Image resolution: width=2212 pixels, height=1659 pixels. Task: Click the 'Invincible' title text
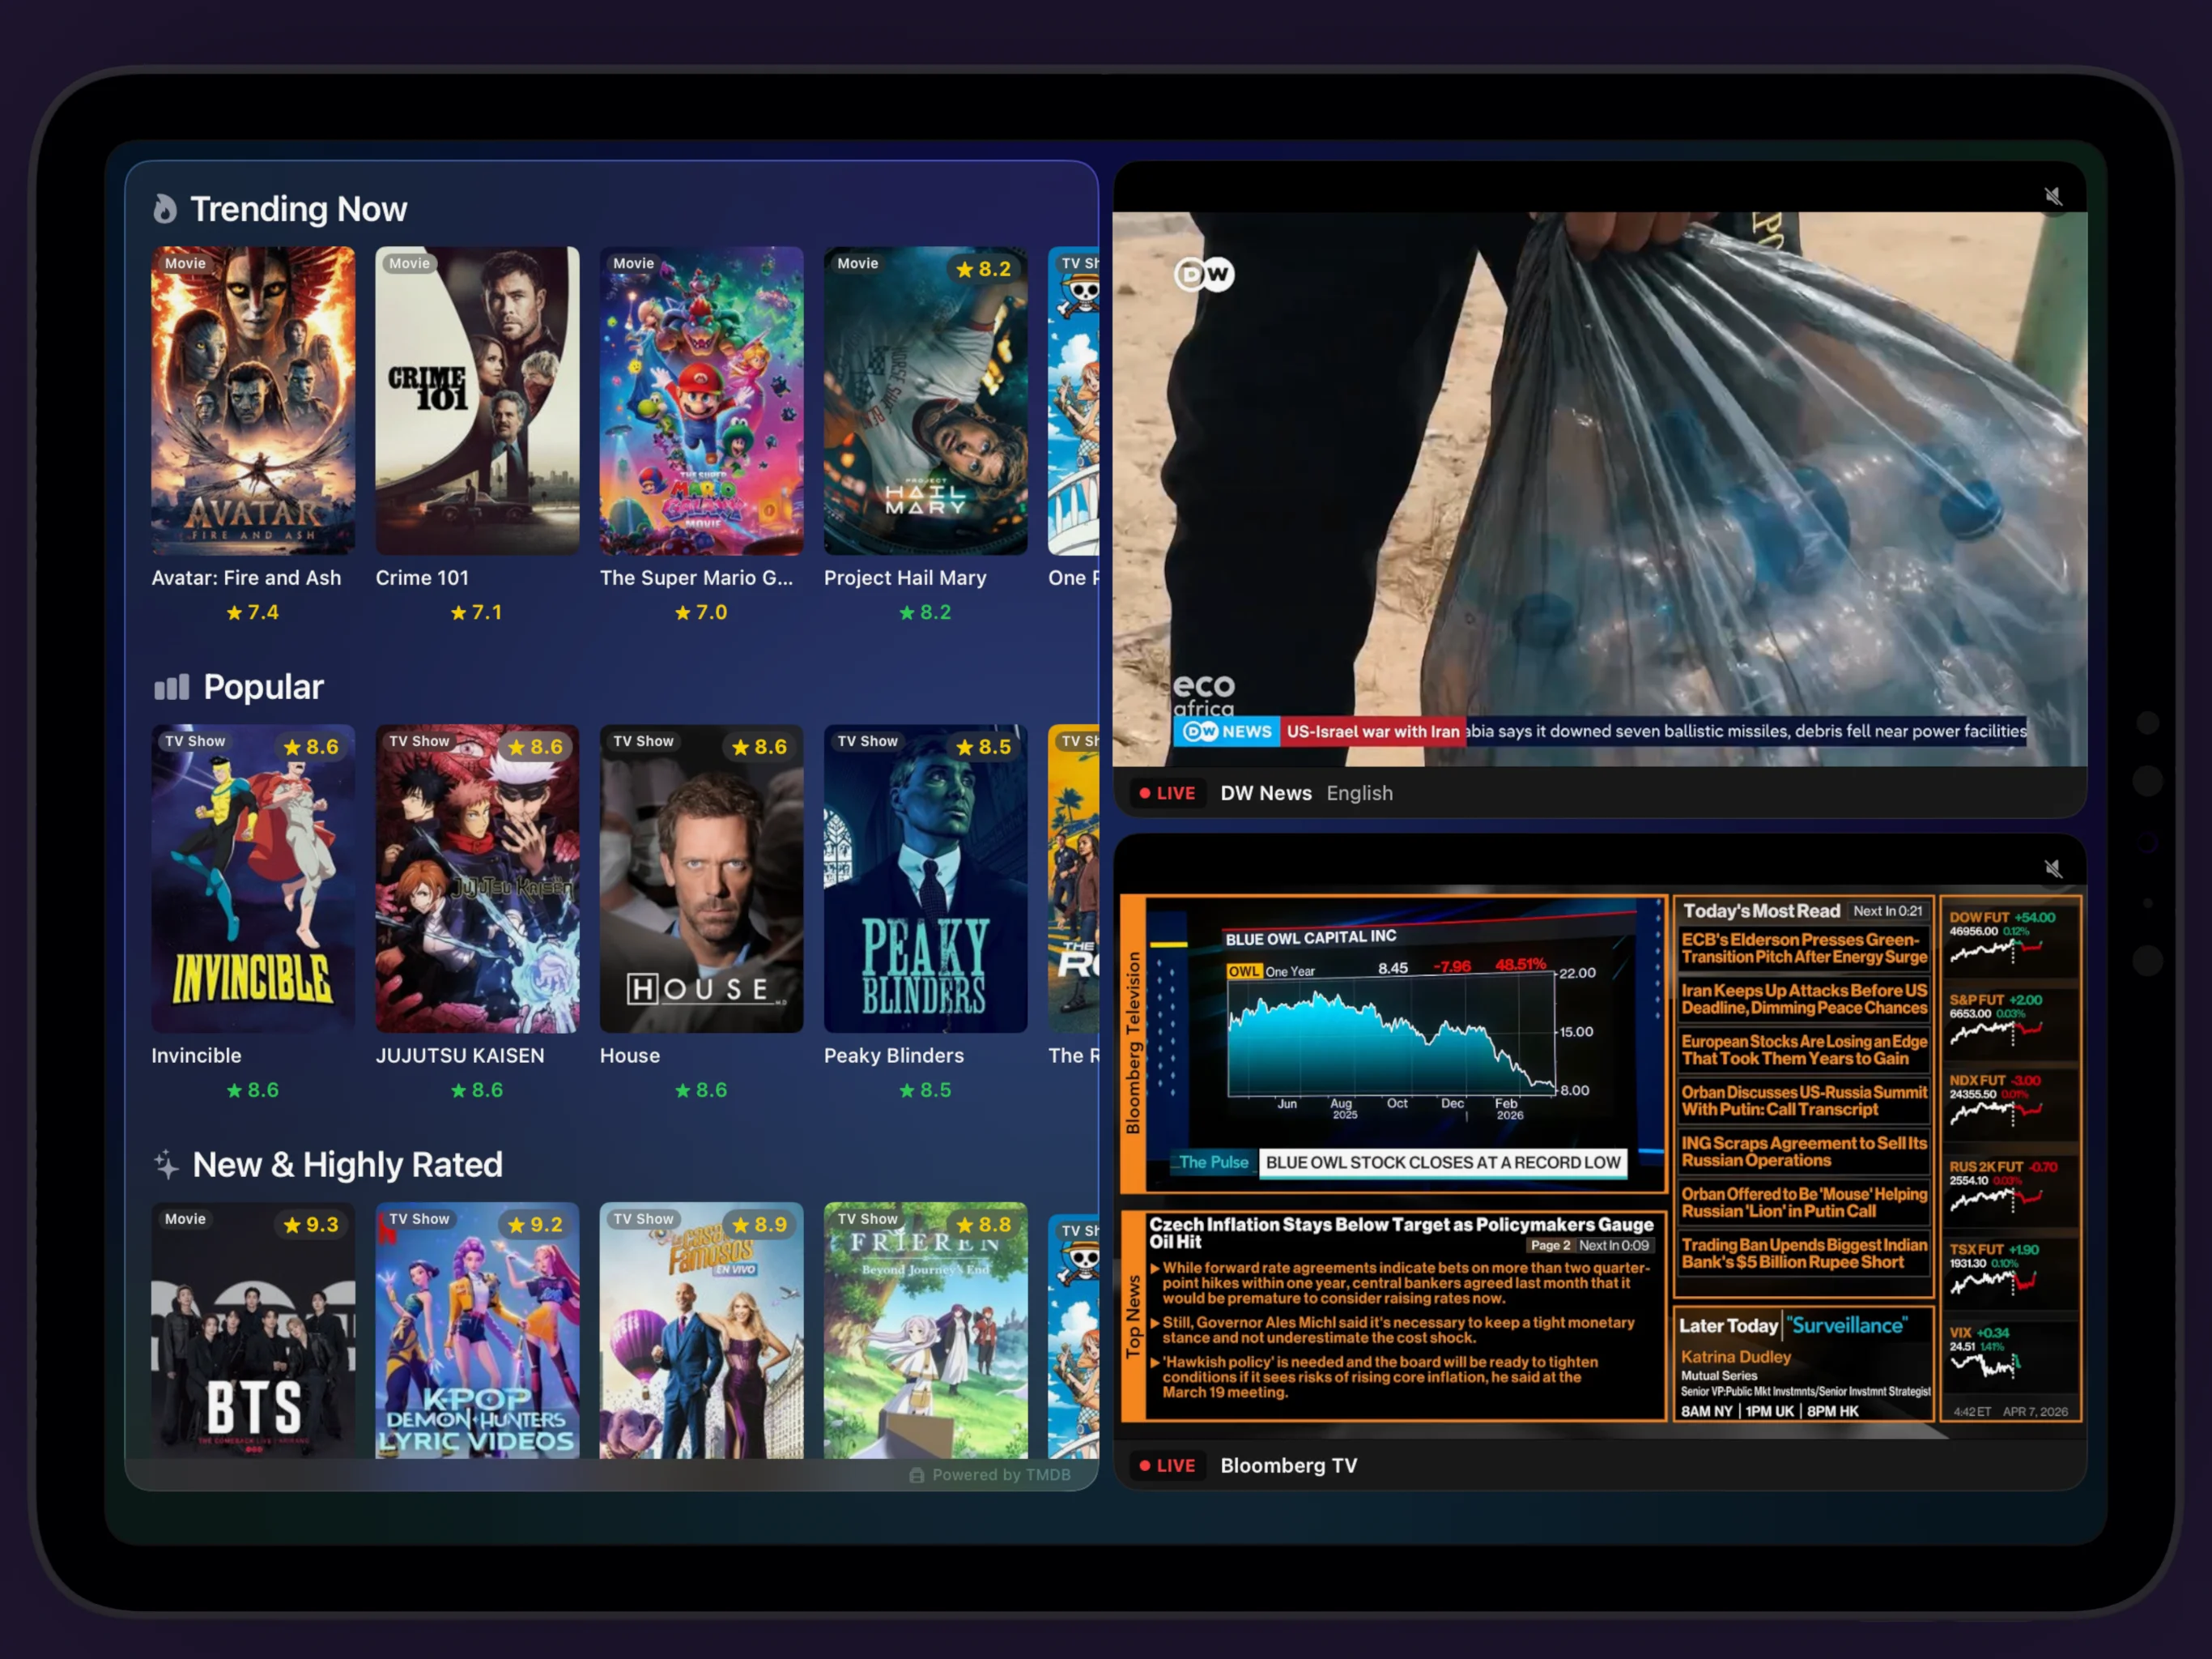coord(196,1056)
